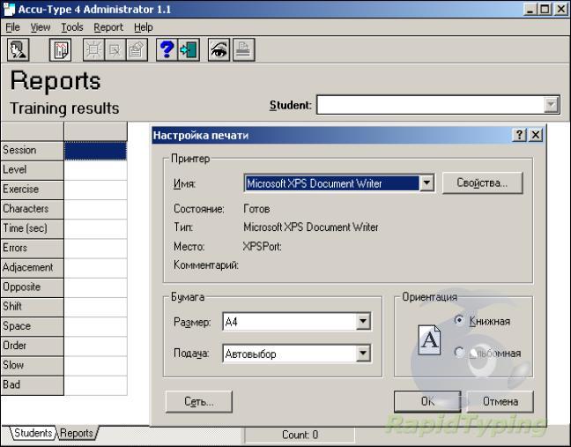571x447 pixels.
Task: Click the Count: 0 status bar entry
Action: [300, 435]
